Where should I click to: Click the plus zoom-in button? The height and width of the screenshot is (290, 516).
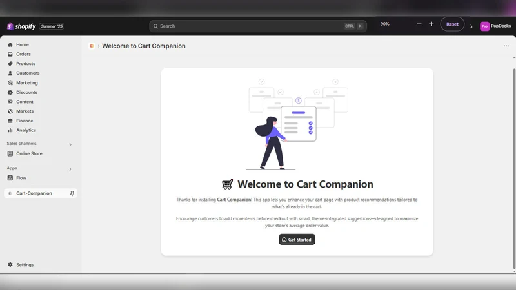[x=431, y=24]
